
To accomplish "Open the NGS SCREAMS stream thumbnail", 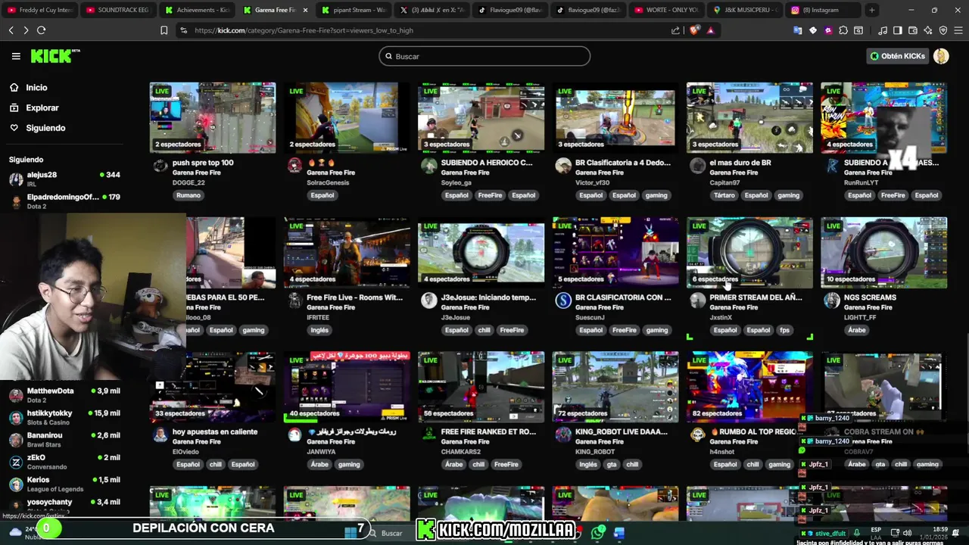I will [x=883, y=253].
